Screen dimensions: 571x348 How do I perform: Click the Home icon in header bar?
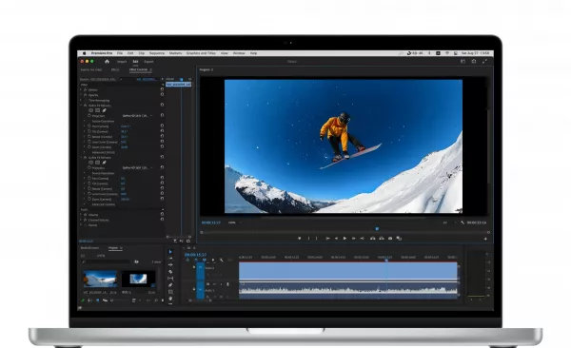tap(107, 62)
